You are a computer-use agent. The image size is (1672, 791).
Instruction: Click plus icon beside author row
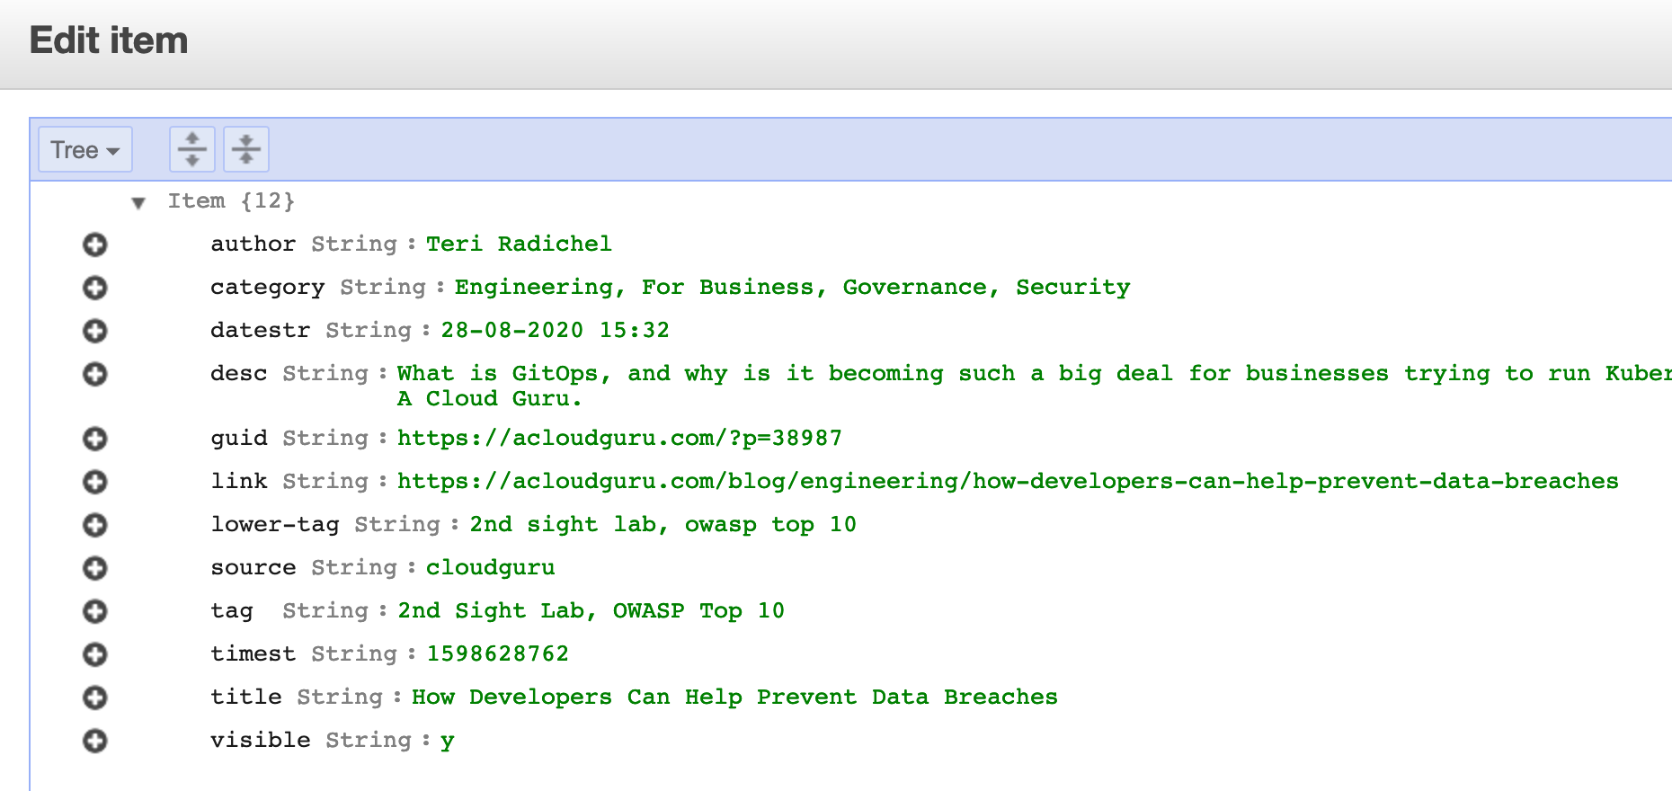(95, 244)
